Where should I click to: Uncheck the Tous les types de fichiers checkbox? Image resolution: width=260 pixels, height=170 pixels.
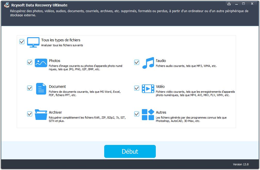[22, 42]
